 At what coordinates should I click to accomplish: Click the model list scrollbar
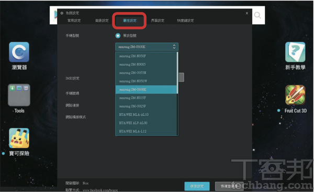(x=177, y=73)
